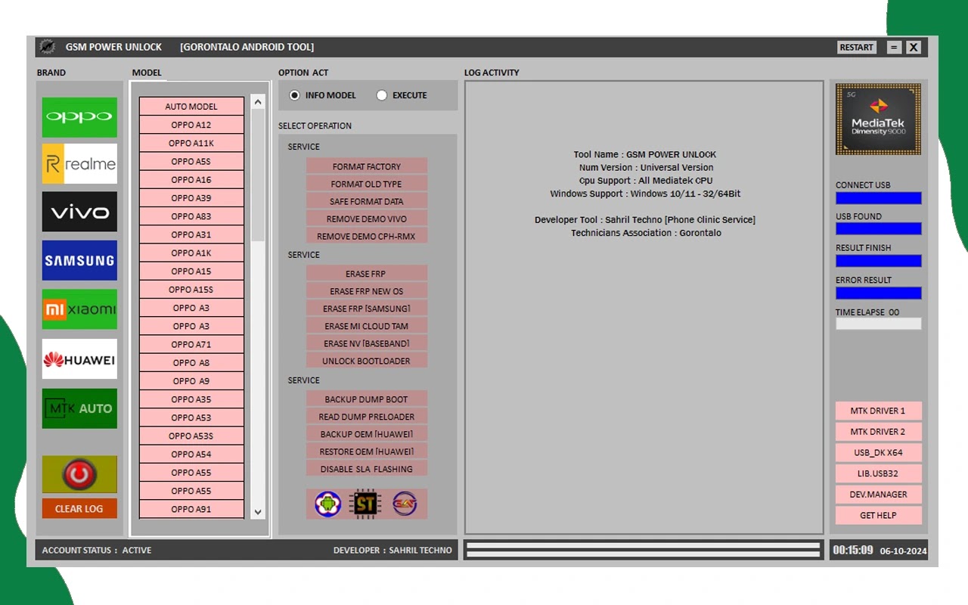Click the MediaTek Dimensity 9000 chip image
Screen dimensions: 968x605
(878, 119)
